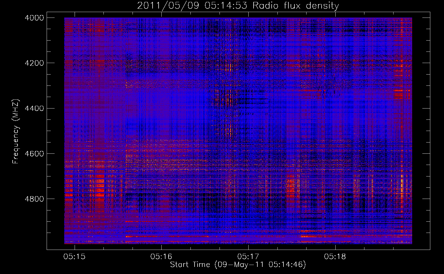Click the 4000 frequency tick label

(34, 18)
